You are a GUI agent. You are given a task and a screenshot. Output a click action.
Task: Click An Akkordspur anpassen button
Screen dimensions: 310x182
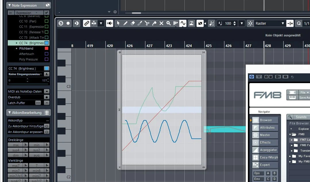pyautogui.click(x=47, y=132)
